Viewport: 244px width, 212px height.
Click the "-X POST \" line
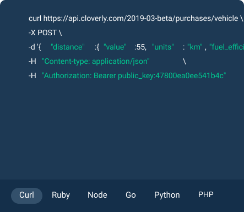[x=45, y=33]
